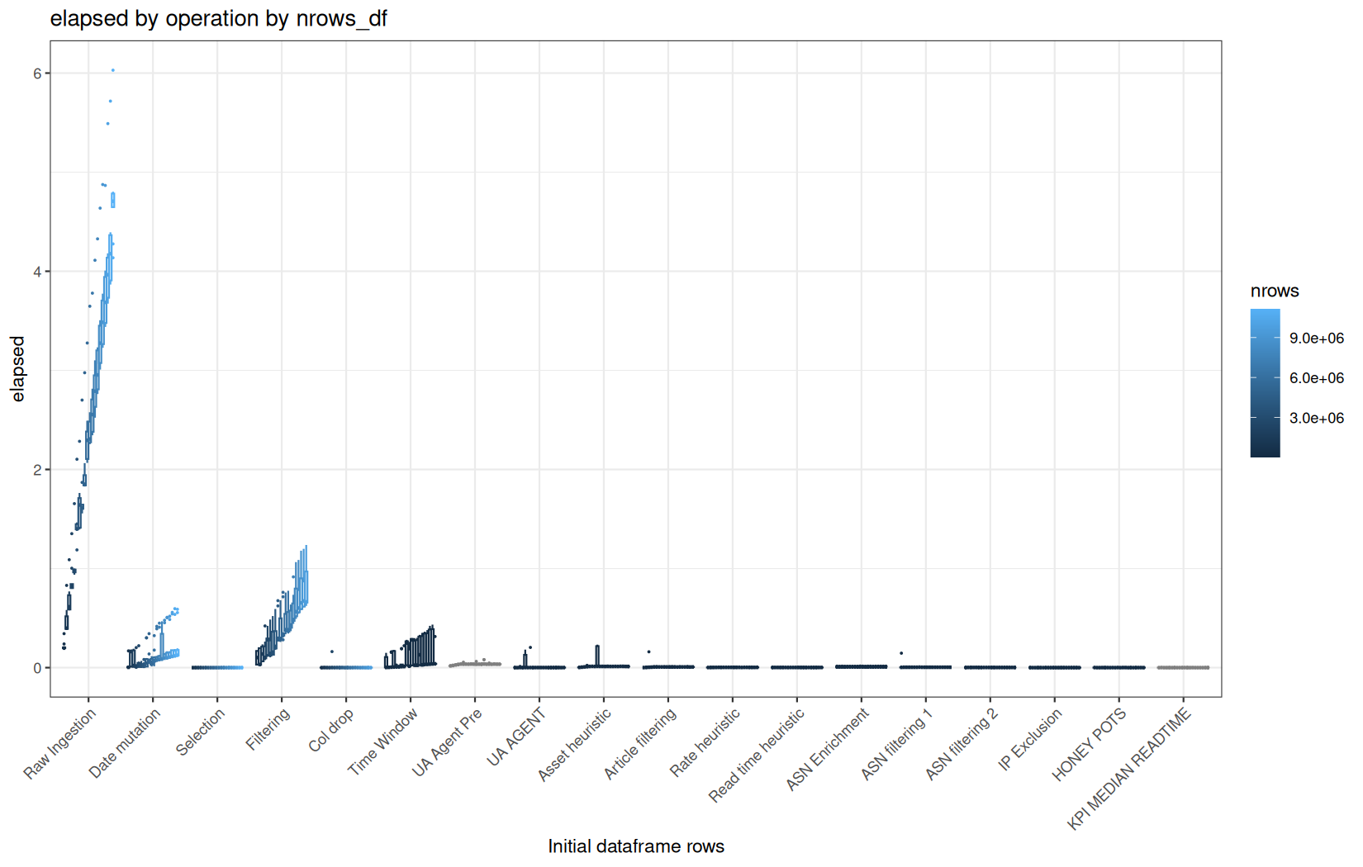1363x867 pixels.
Task: Select the 9.0e+06 legend value
Action: click(x=1317, y=339)
